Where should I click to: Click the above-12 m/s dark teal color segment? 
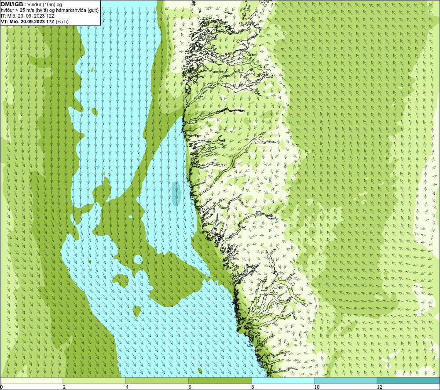(x=409, y=380)
